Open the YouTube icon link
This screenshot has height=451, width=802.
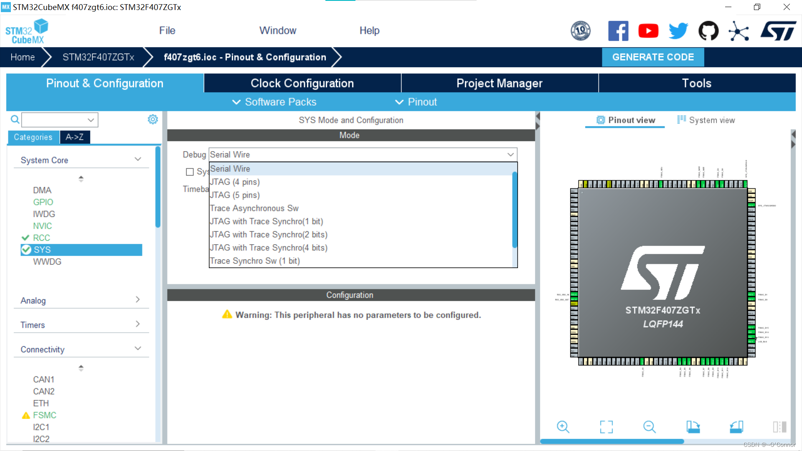click(x=648, y=31)
